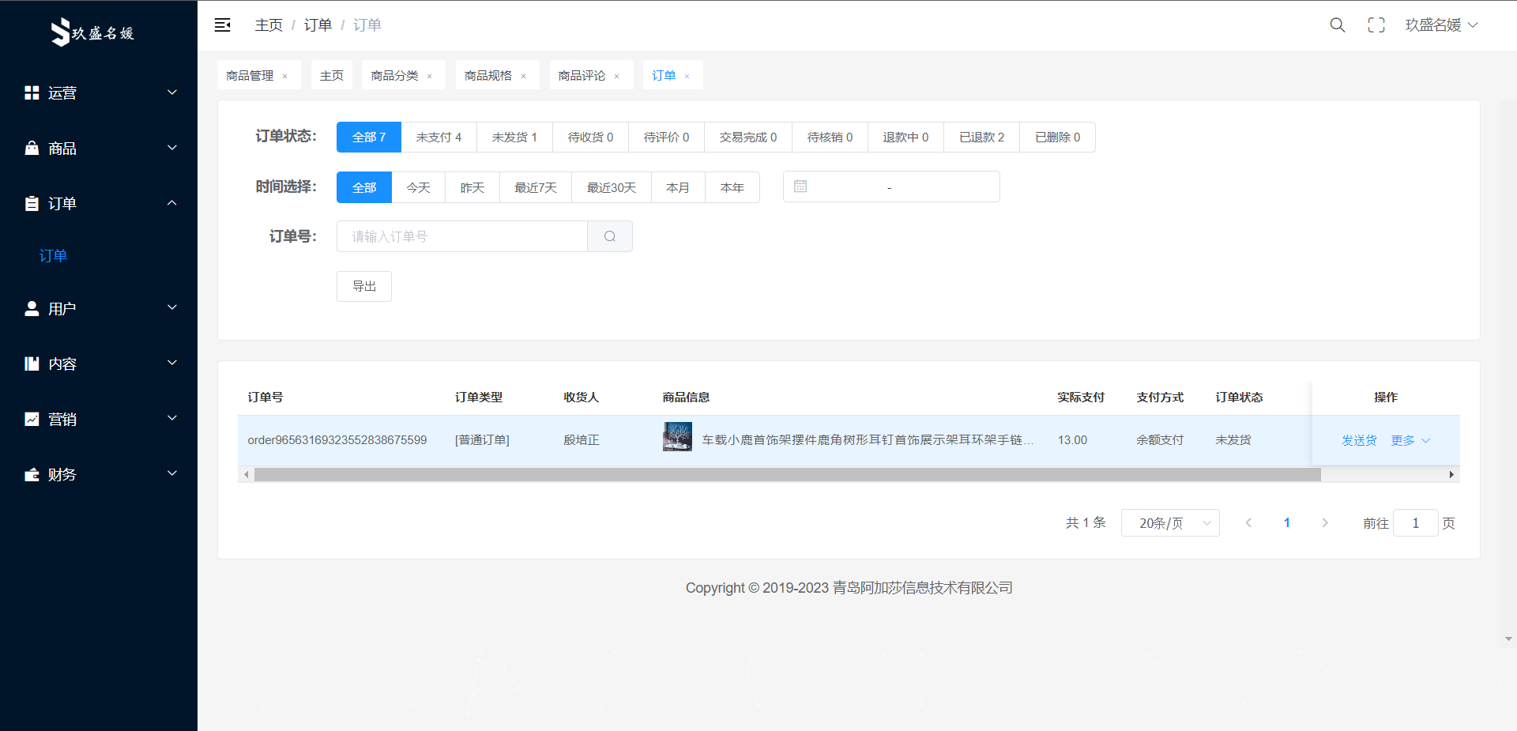
Task: Toggle fullscreen mode icon
Action: coord(1376,25)
